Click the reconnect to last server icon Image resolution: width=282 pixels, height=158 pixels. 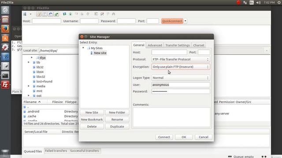coord(88,14)
